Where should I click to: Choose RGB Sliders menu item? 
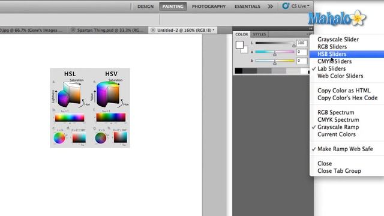[332, 47]
